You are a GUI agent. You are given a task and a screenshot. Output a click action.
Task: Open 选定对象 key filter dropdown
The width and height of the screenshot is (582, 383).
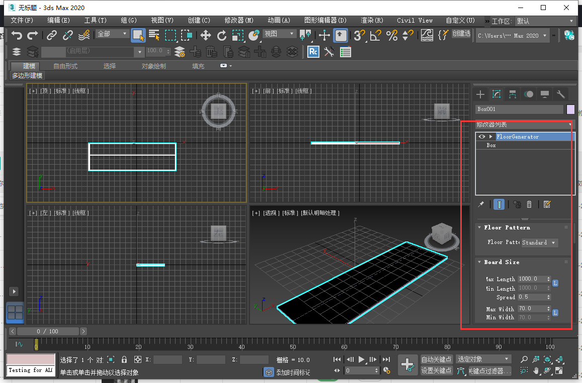coord(483,359)
